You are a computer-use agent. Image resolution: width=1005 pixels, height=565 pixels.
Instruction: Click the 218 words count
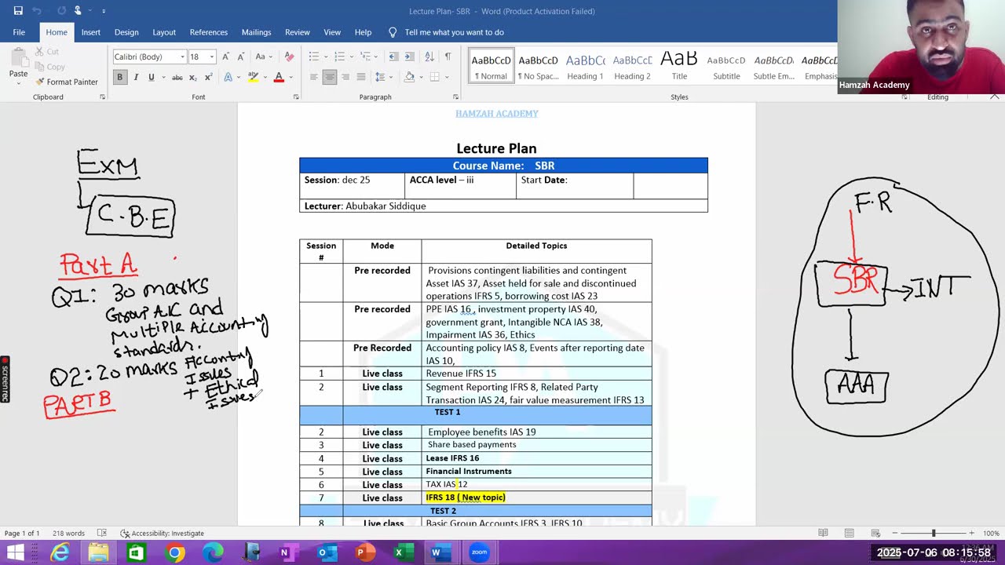(x=68, y=533)
